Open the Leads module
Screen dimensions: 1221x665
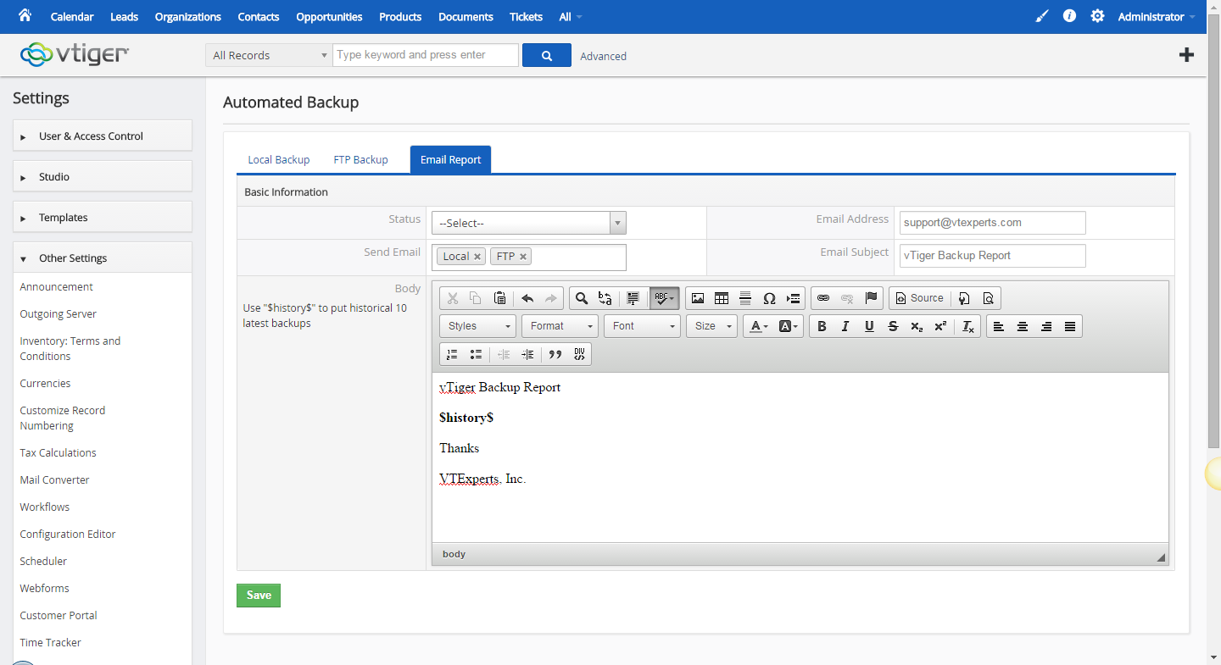coord(124,17)
